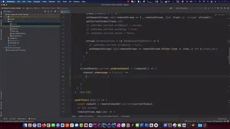Select opened file locate icon in Project panel
This screenshot has width=230, height=129.
tap(45, 11)
